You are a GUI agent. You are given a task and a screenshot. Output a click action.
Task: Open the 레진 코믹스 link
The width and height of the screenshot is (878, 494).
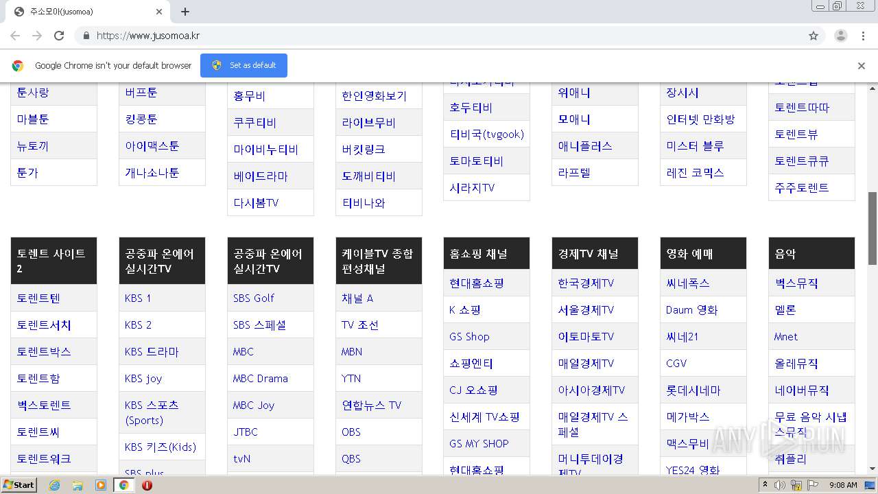(696, 173)
